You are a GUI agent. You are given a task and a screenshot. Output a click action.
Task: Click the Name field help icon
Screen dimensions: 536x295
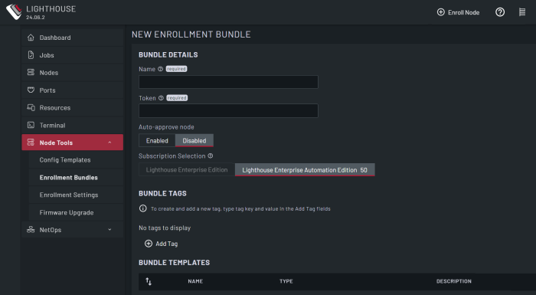point(160,69)
